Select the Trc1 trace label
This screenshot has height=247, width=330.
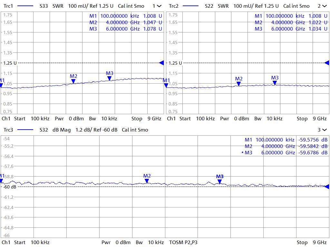click(x=8, y=6)
